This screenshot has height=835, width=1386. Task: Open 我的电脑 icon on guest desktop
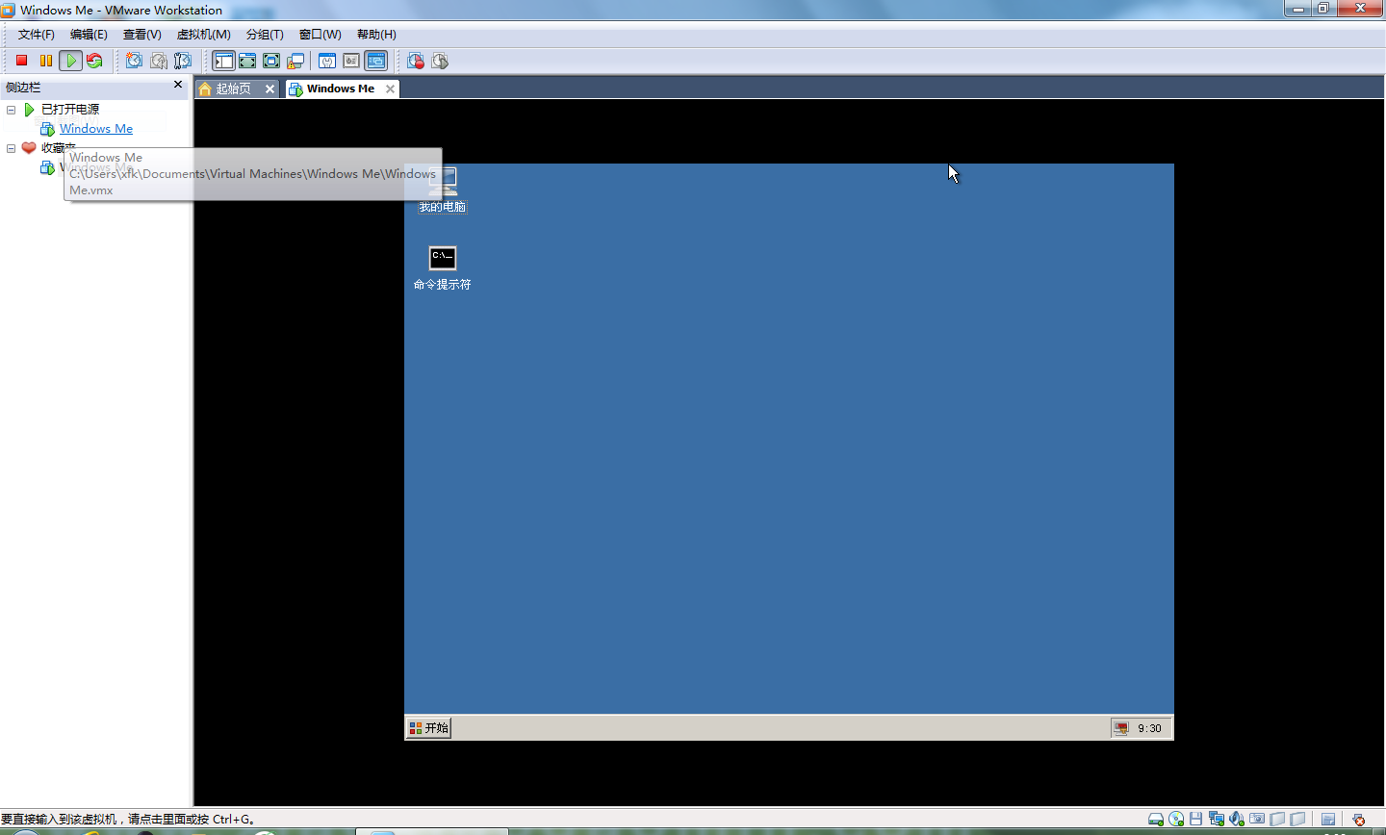(x=443, y=189)
